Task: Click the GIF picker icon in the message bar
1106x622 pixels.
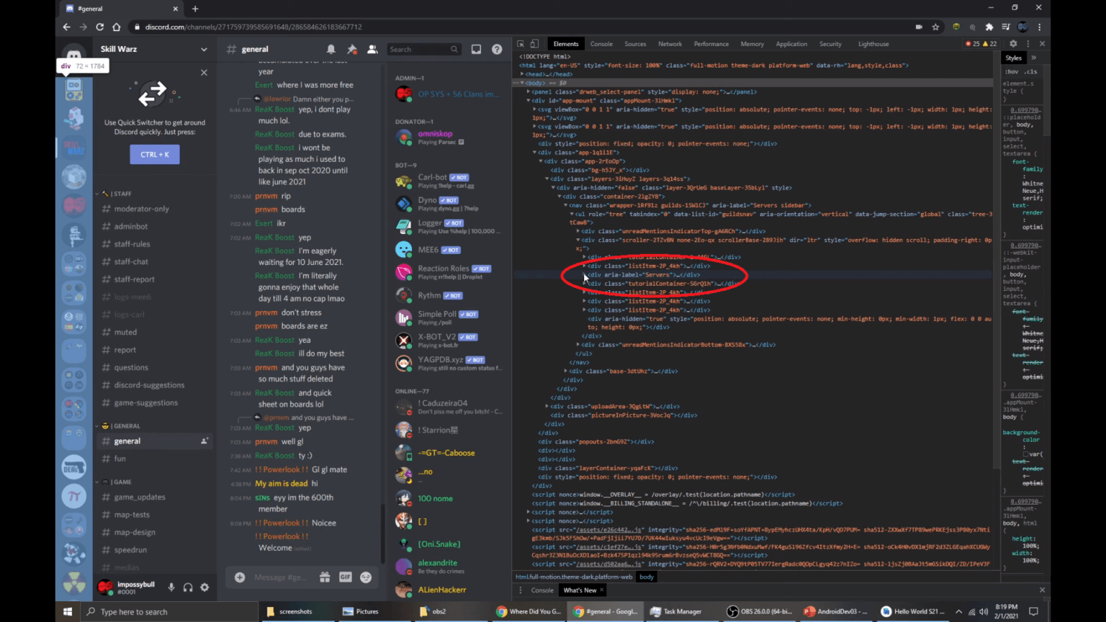Action: [345, 577]
